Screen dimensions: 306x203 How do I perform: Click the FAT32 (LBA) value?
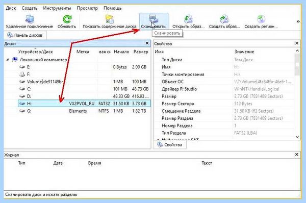click(246, 133)
